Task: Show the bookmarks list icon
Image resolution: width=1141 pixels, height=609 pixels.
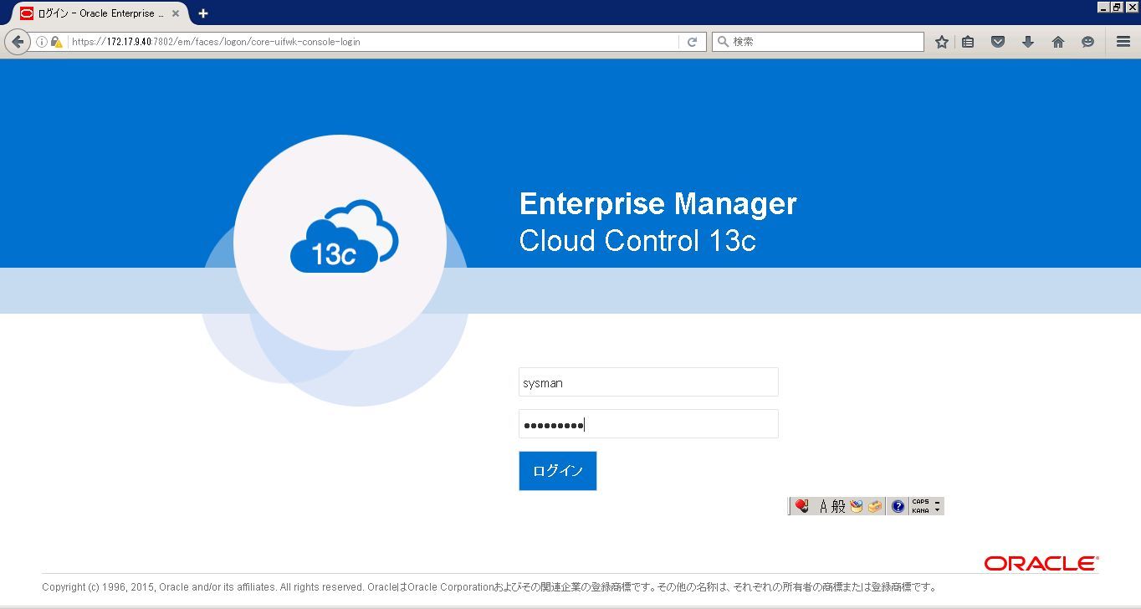Action: coord(968,42)
